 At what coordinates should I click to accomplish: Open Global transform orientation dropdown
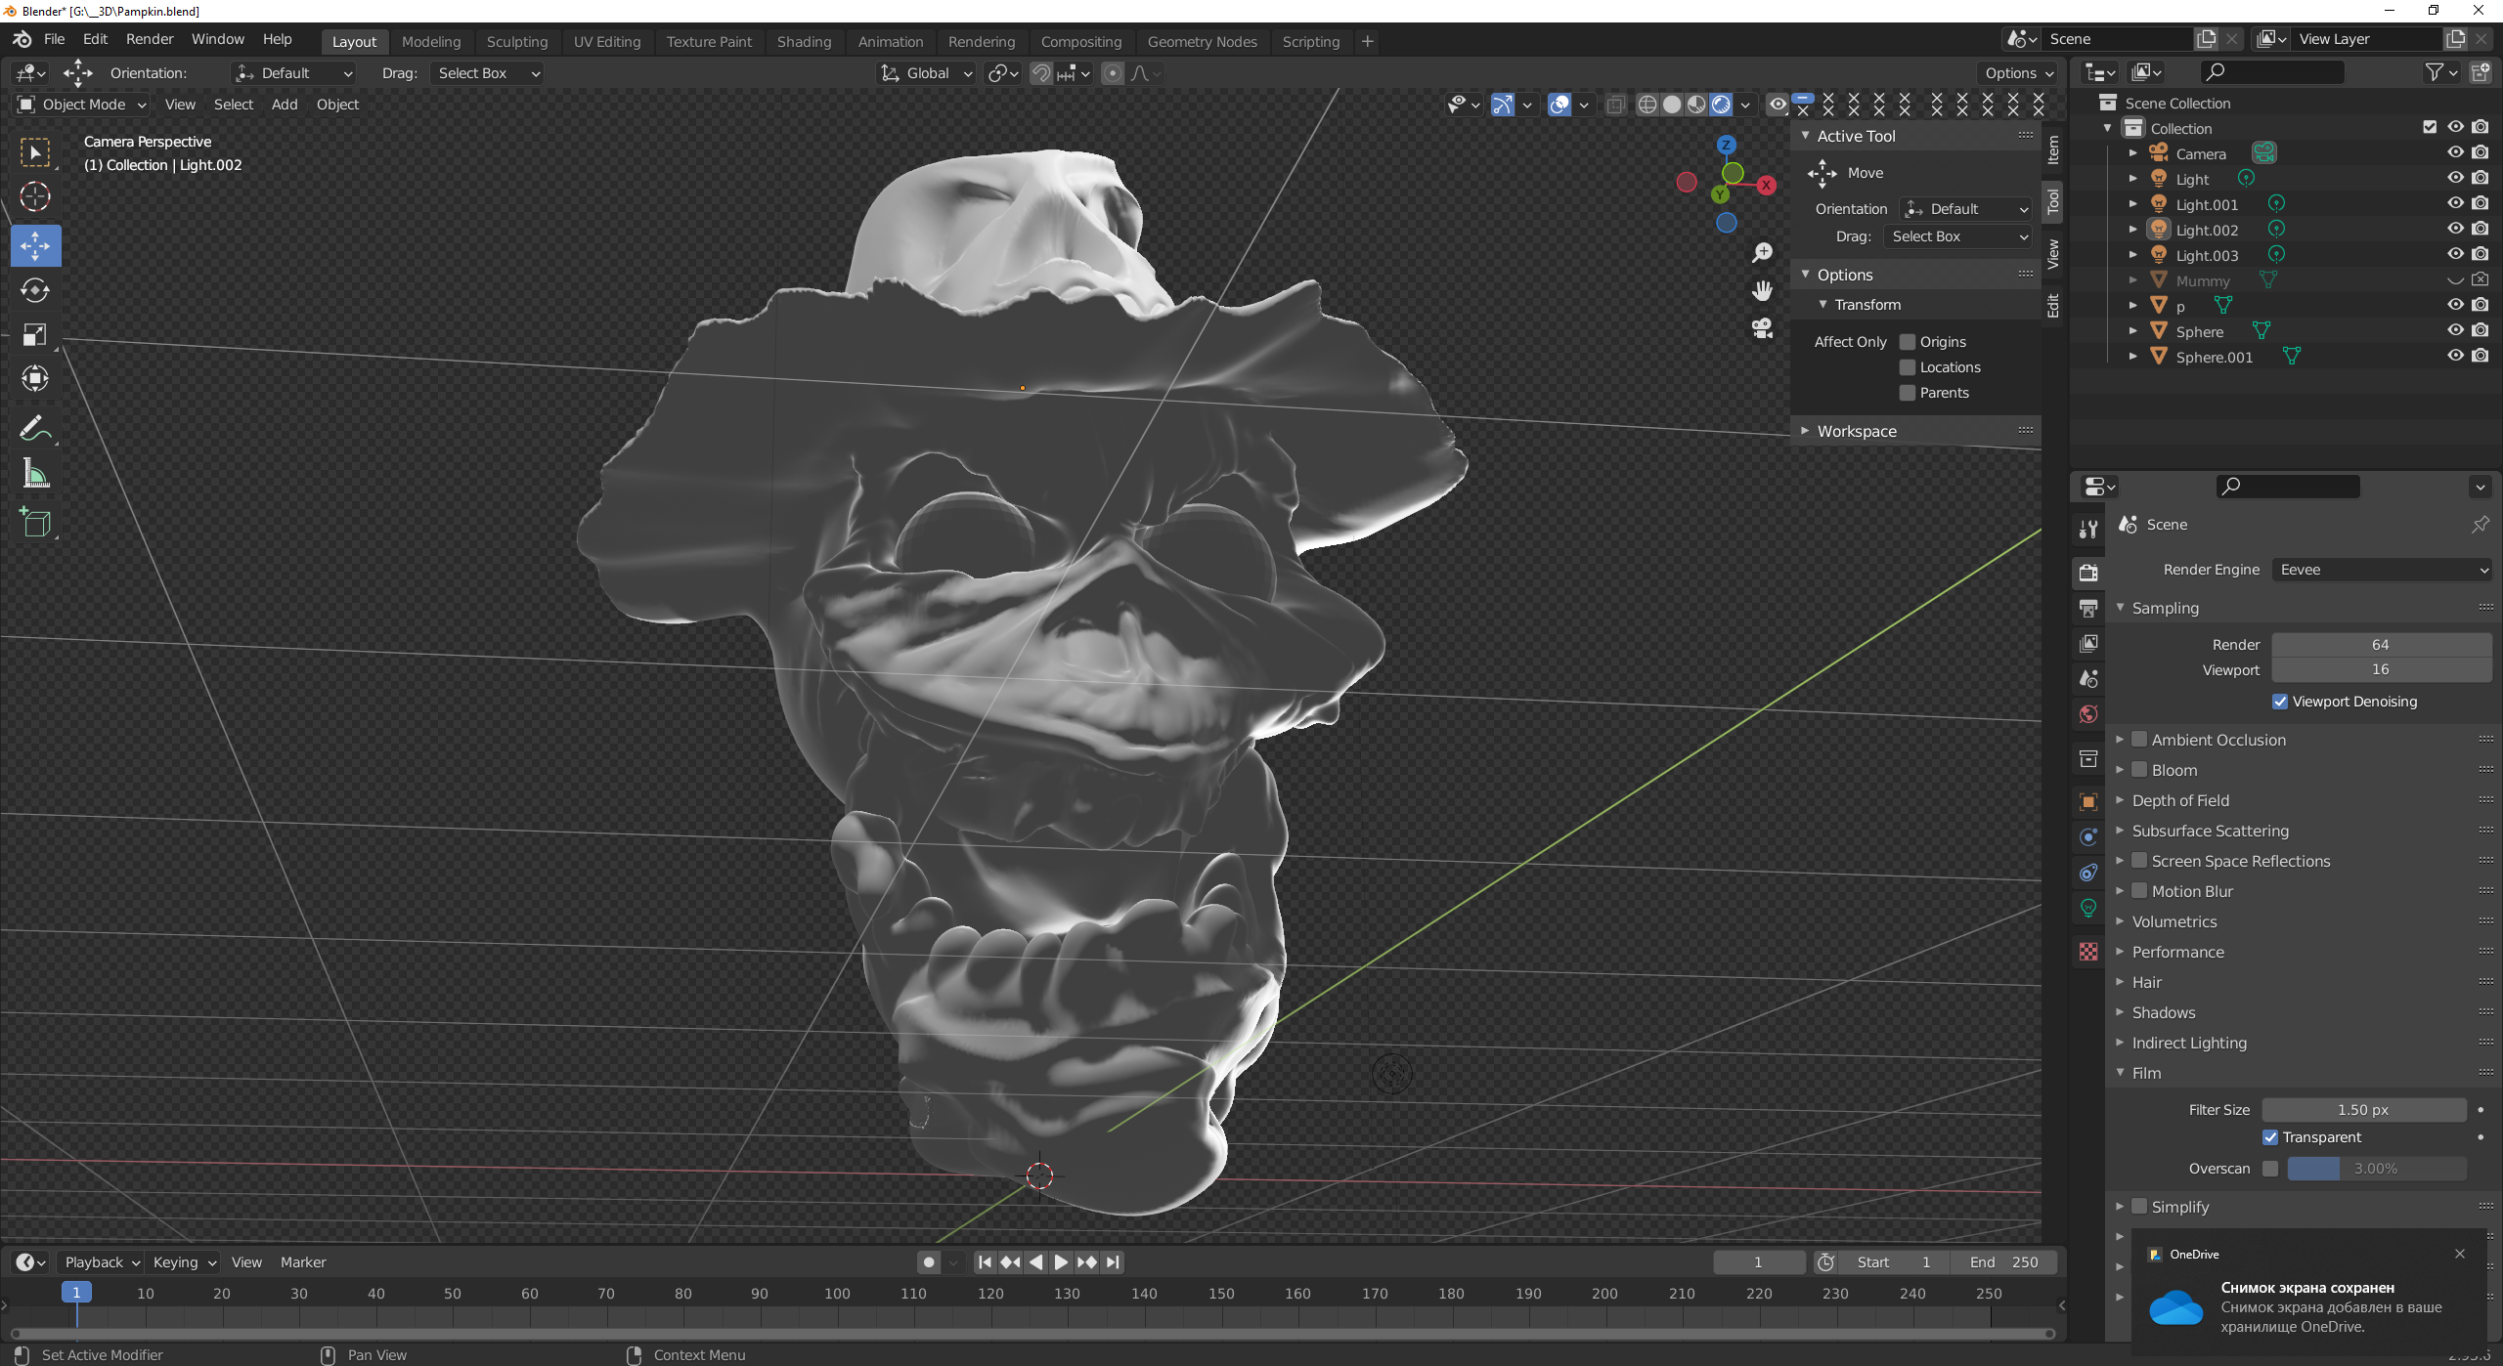(x=926, y=73)
